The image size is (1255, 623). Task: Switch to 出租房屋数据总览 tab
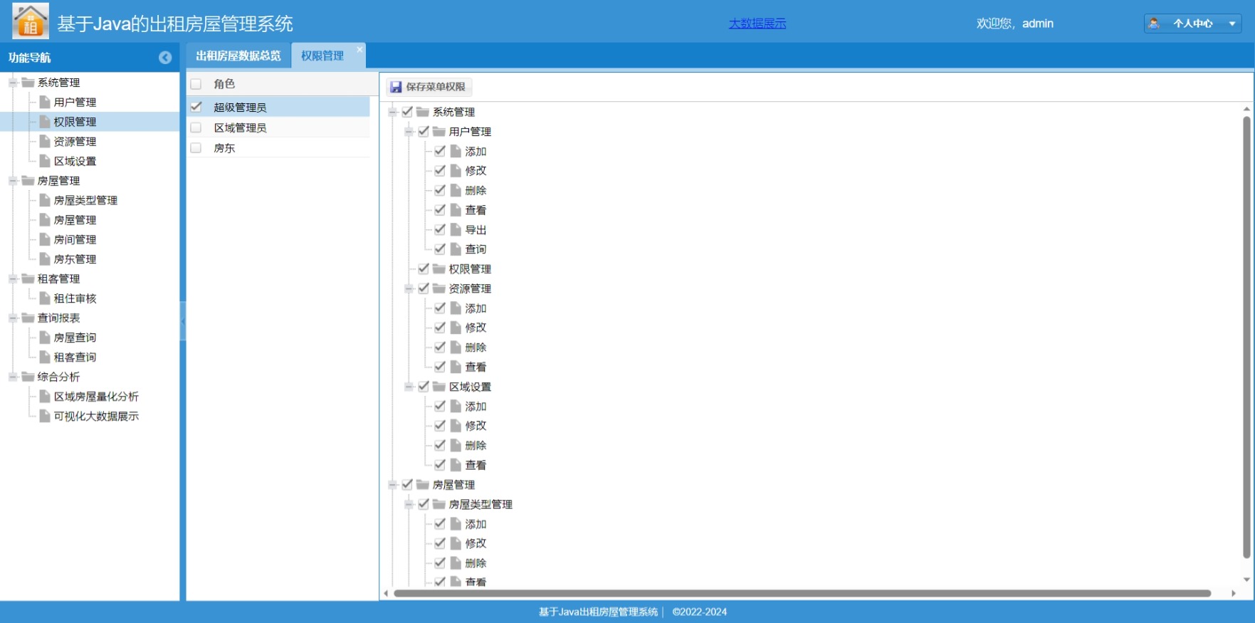pos(238,56)
